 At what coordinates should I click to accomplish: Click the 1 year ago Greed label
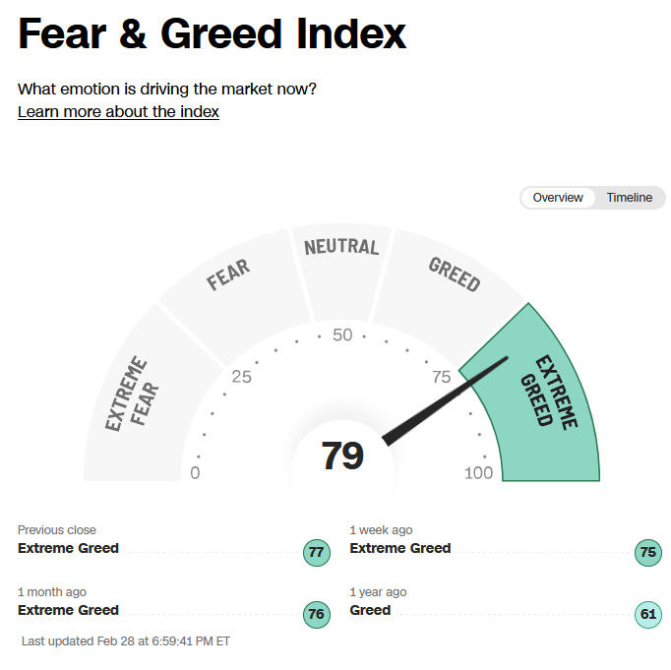370,610
